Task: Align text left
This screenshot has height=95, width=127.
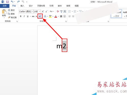Action: pos(70,16)
